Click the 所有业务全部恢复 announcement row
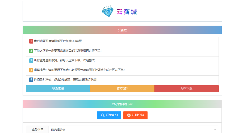 coord(64,61)
